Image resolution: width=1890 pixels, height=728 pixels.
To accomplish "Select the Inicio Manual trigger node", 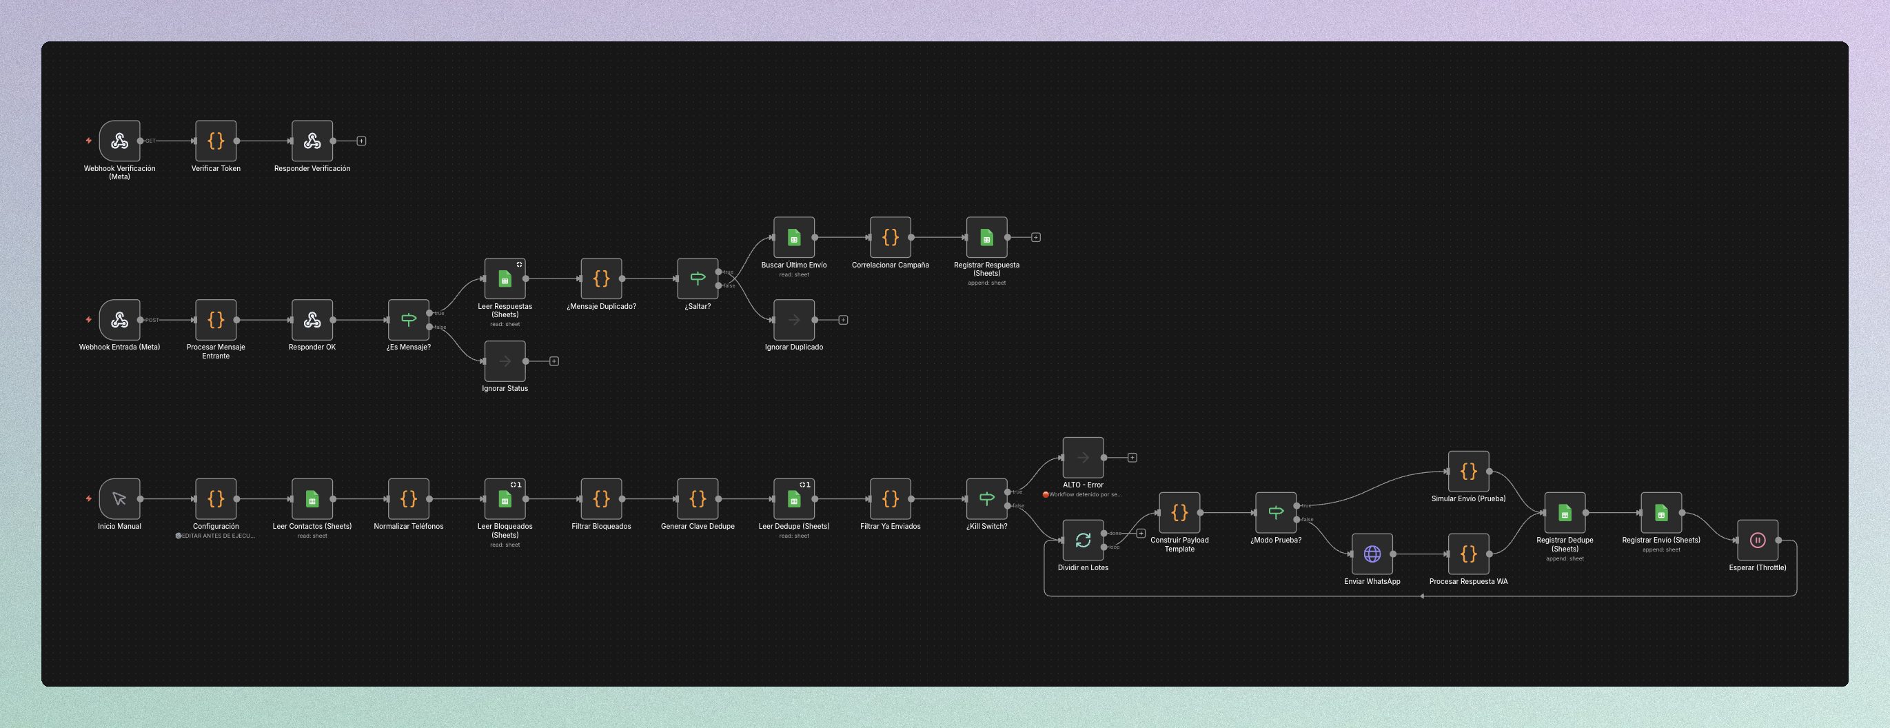I will point(120,500).
